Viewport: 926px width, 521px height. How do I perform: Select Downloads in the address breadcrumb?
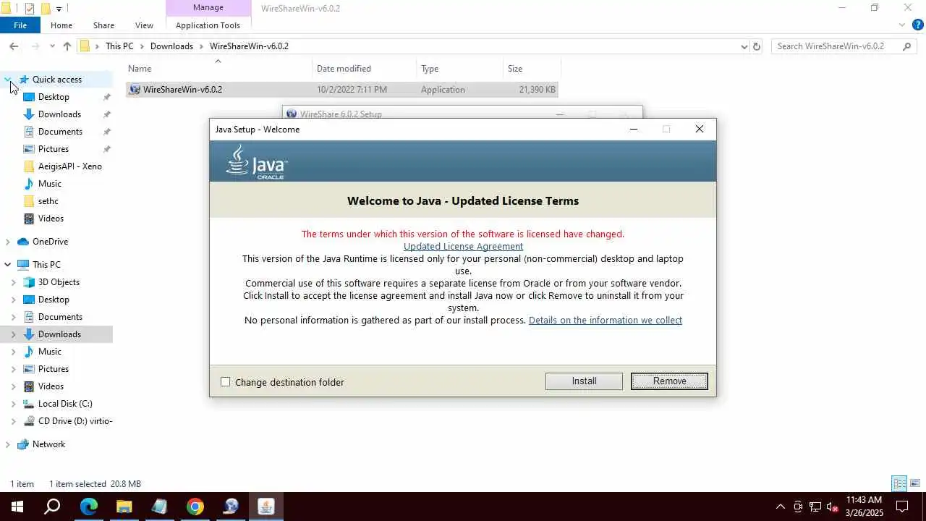click(x=171, y=46)
